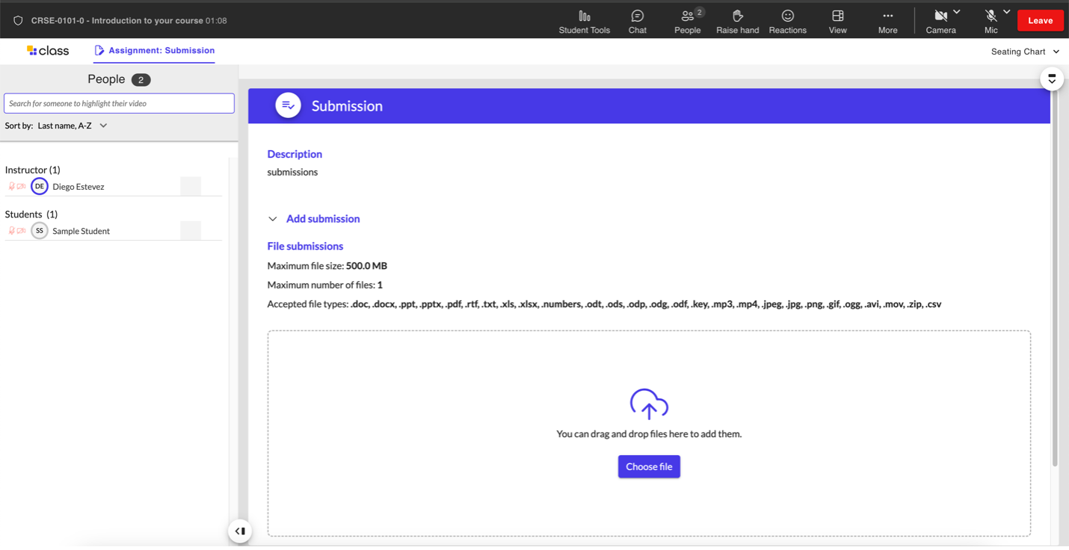Image resolution: width=1069 pixels, height=550 pixels.
Task: Select the Assignment: Submission tab
Action: 154,51
